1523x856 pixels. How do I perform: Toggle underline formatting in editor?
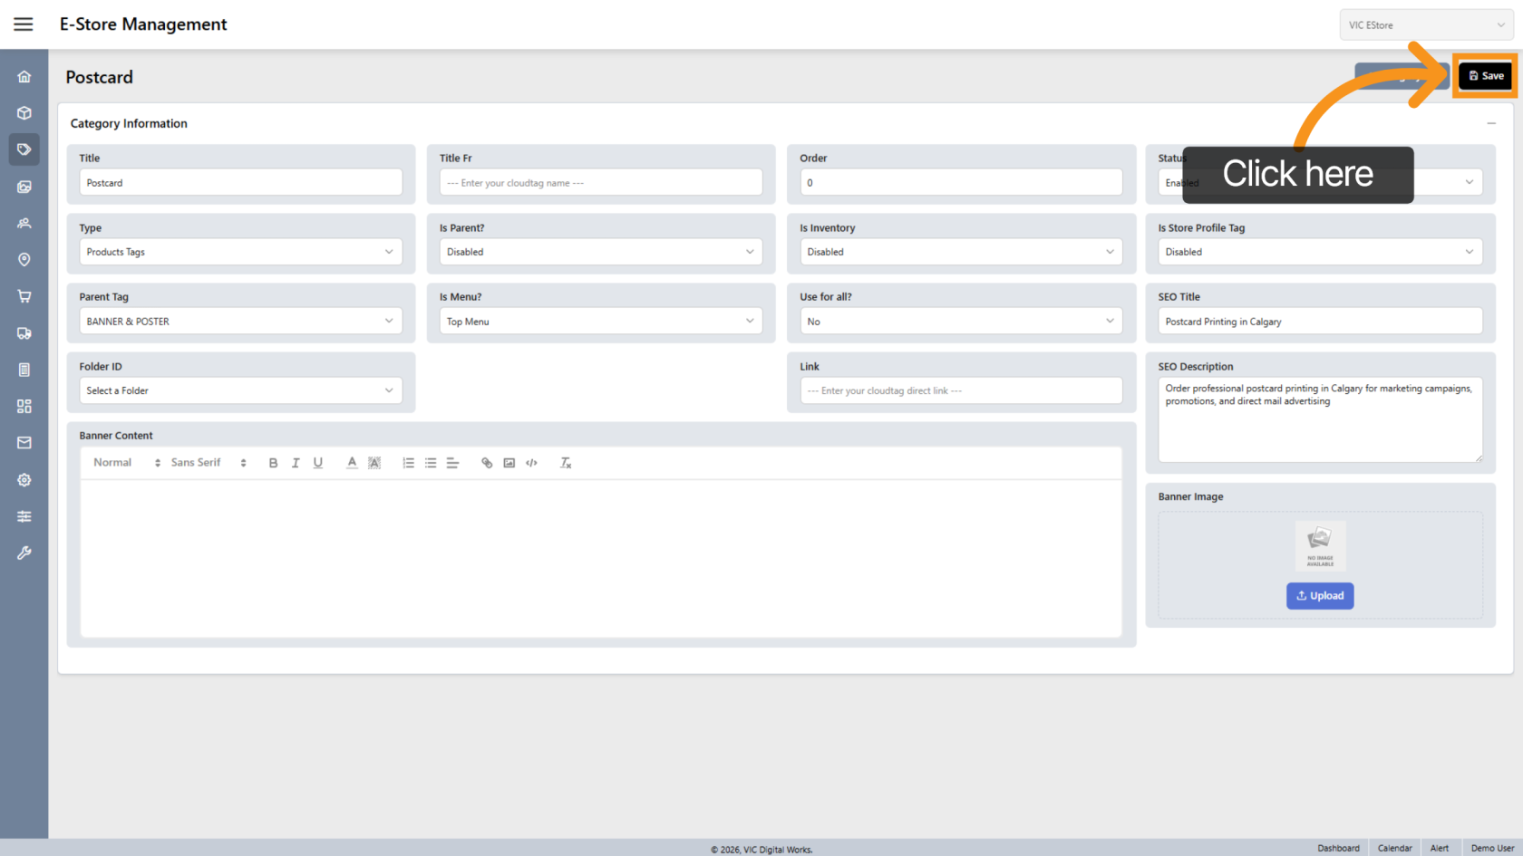(x=318, y=463)
